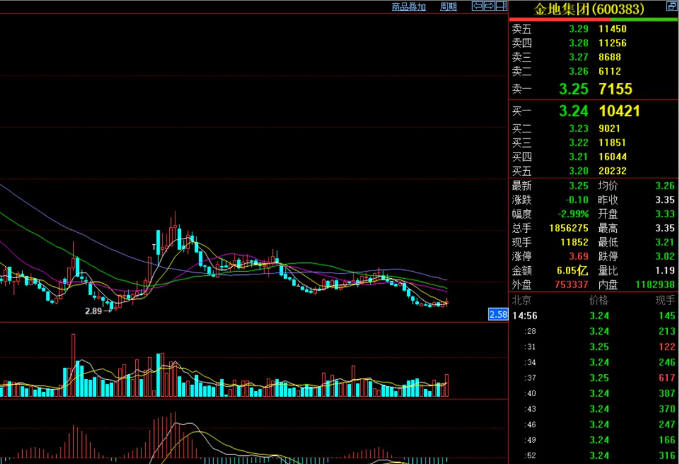Select the 卖四 ask price 3.28
The width and height of the screenshot is (679, 464).
578,43
